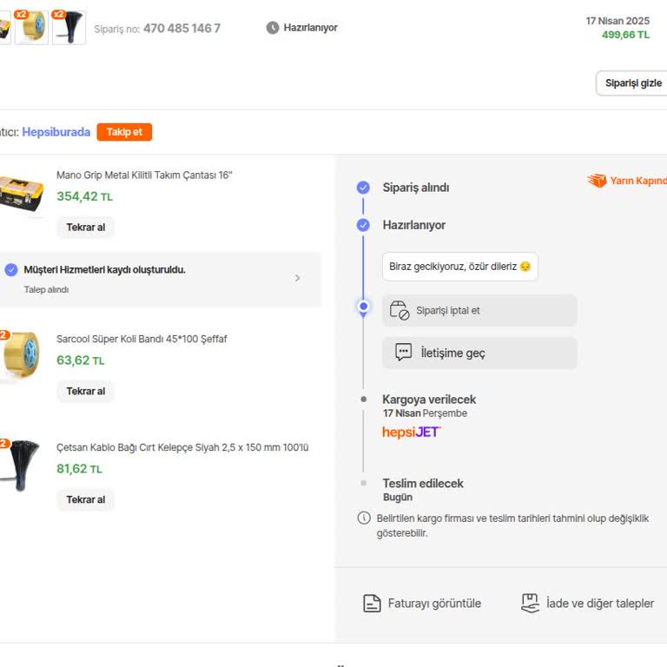Click the cancel-order box icon

pos(400,310)
